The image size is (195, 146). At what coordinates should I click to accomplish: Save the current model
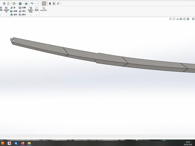(x=20, y=4)
